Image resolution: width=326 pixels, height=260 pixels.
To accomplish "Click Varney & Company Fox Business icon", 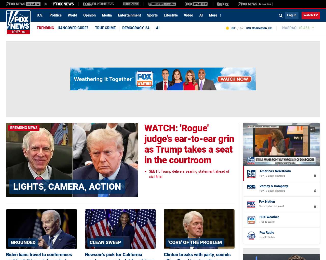I will point(251,187).
